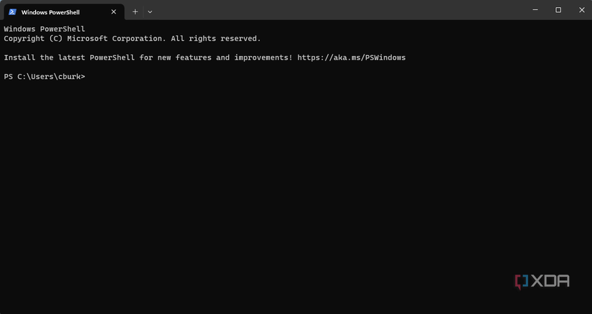592x314 pixels.
Task: Select the Windows PowerShell tab title
Action: coord(50,11)
